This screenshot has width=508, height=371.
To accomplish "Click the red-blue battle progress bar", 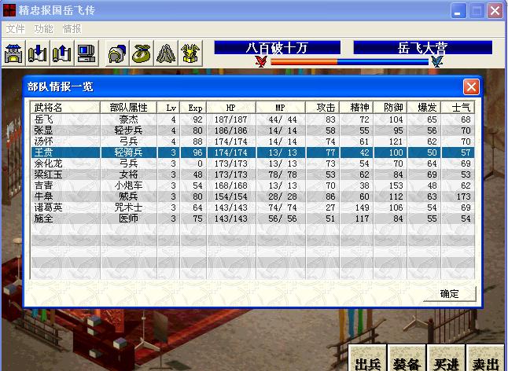I will tap(349, 62).
